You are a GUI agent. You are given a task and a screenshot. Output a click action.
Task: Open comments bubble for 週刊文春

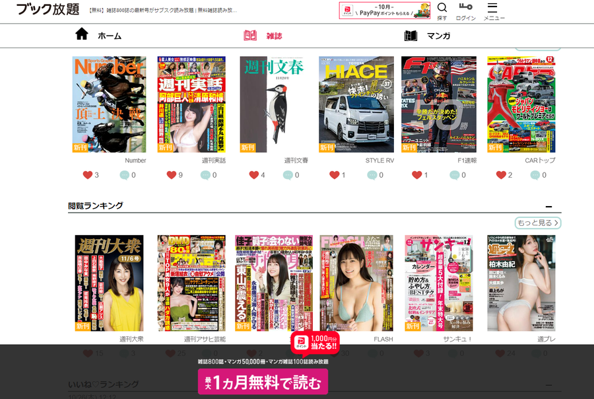tap(288, 175)
